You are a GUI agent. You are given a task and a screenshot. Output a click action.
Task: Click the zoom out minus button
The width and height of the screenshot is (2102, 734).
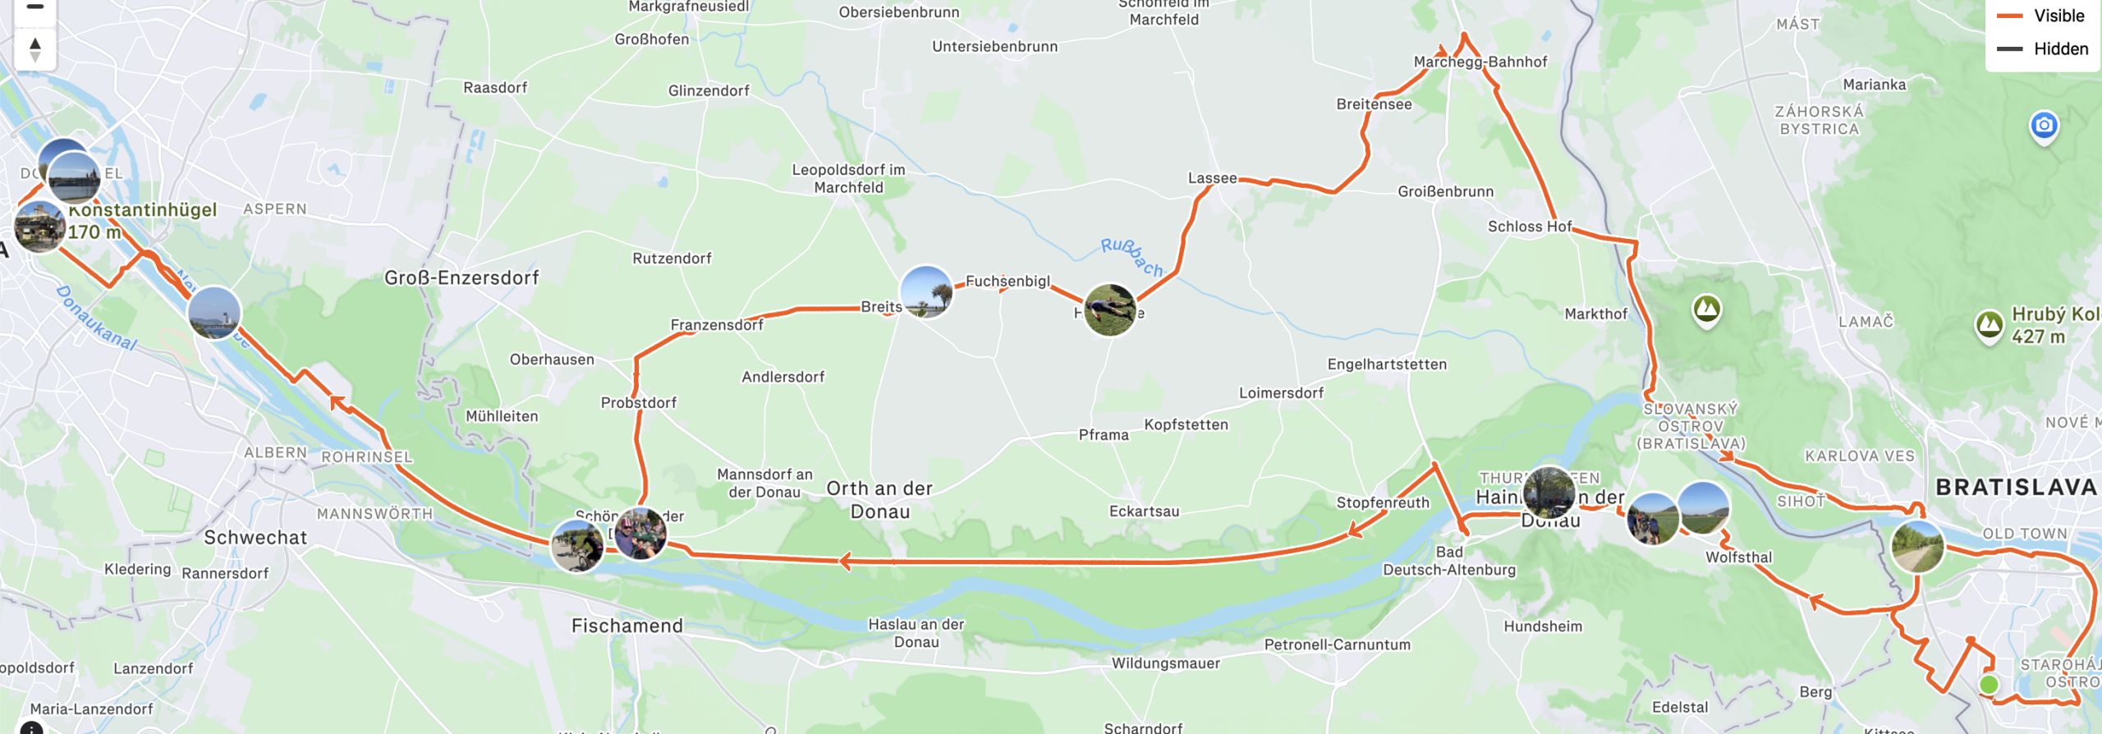(34, 8)
